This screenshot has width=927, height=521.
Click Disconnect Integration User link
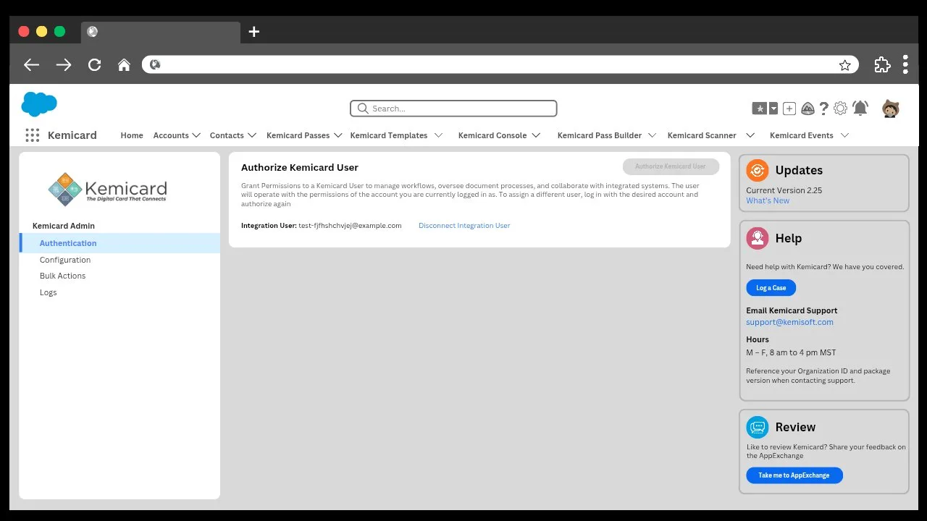tap(464, 226)
